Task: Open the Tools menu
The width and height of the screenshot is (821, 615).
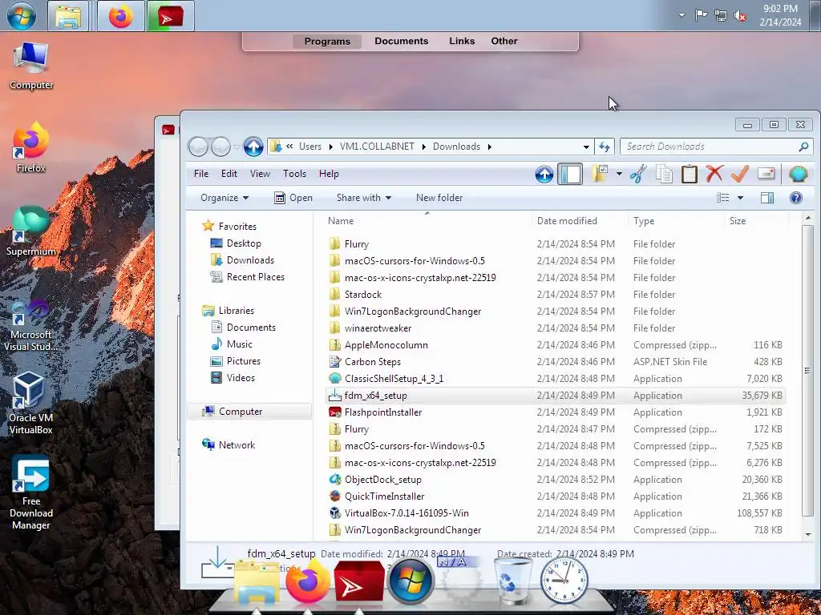Action: [294, 174]
